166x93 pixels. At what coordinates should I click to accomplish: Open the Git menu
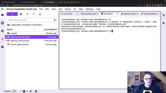[75, 9]
